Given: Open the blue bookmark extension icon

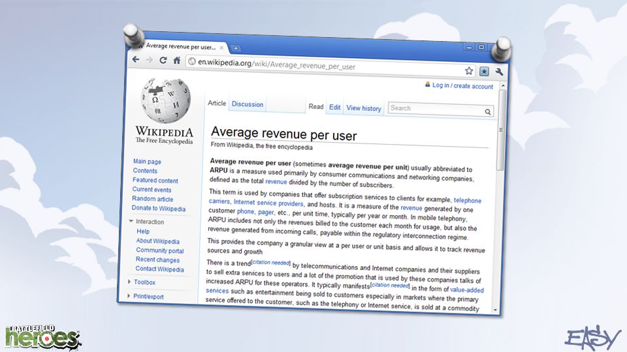Looking at the screenshot, I should coord(484,72).
